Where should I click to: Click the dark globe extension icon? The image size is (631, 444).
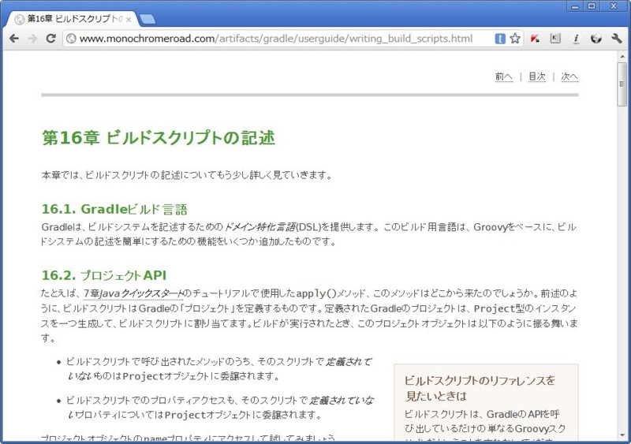click(596, 38)
